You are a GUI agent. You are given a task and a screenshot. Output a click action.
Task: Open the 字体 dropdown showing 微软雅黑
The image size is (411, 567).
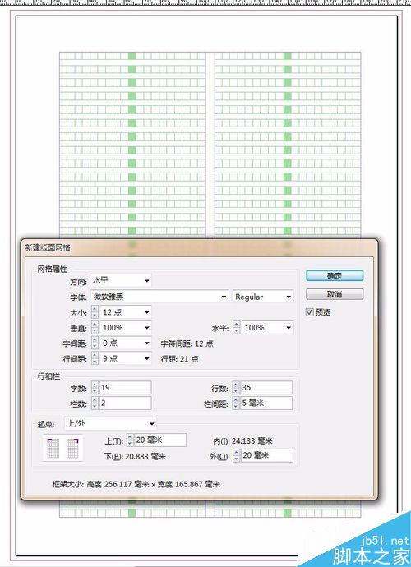pos(159,297)
